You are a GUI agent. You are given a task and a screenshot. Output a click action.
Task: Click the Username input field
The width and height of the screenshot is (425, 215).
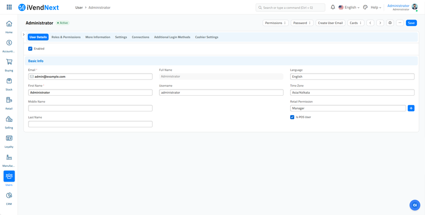pyautogui.click(x=221, y=93)
